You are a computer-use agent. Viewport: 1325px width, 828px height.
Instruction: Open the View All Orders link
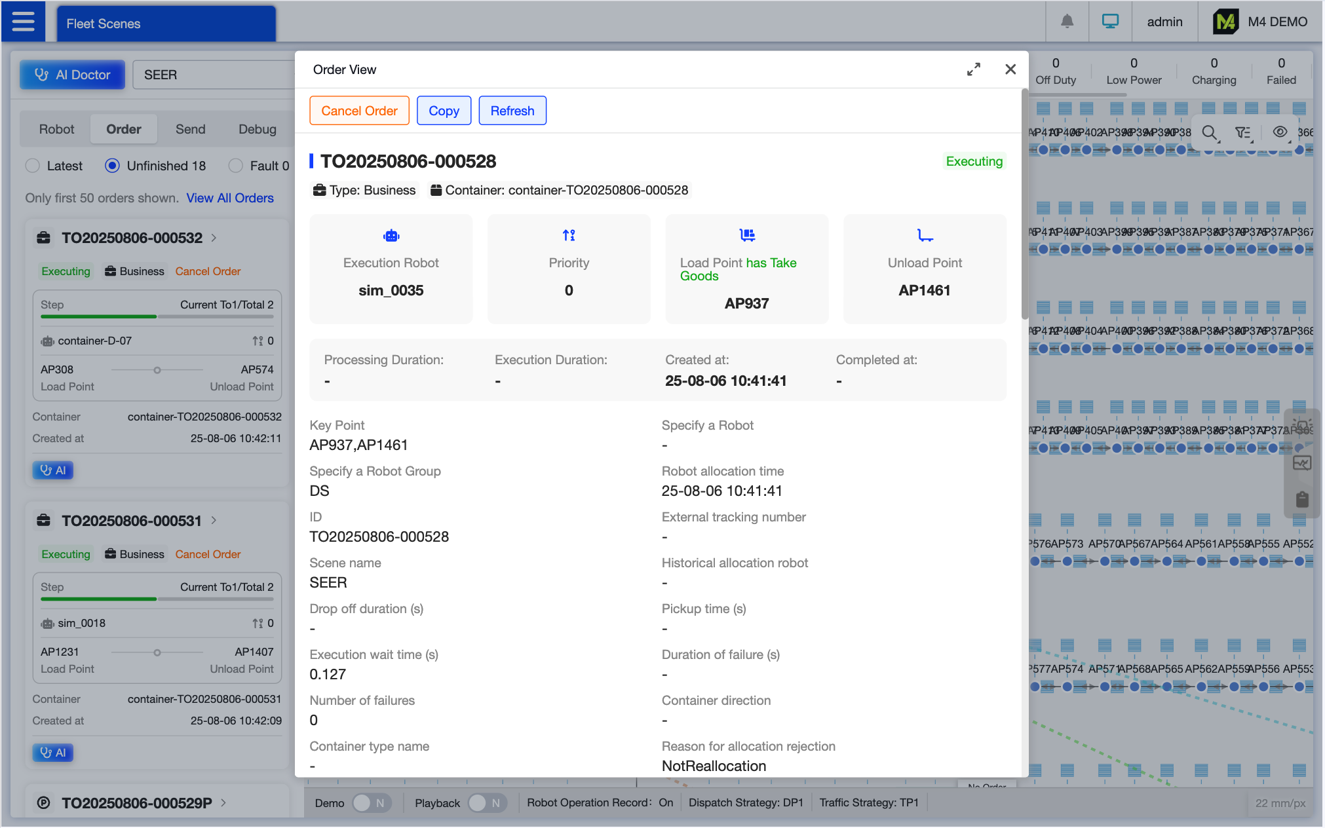click(230, 198)
